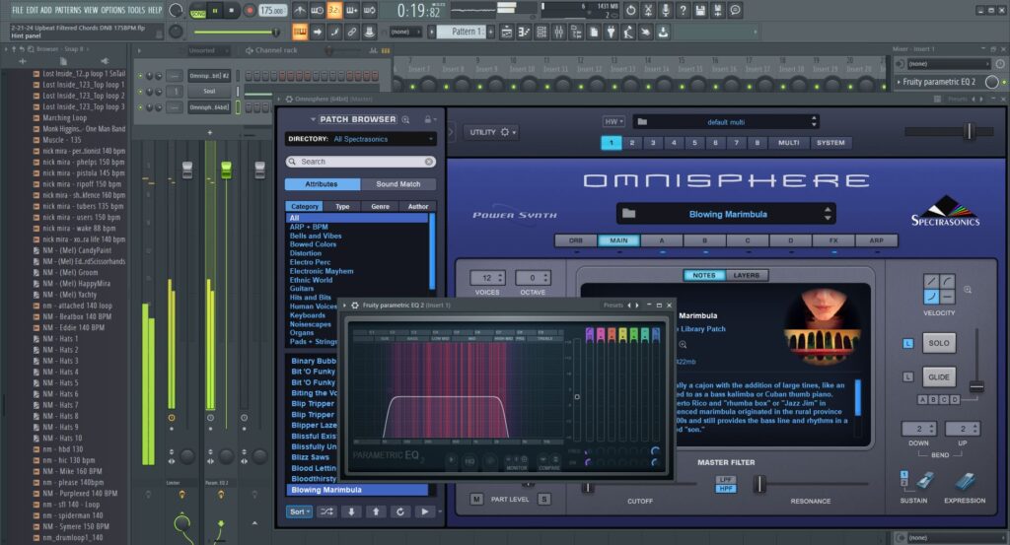The image size is (1010, 545).
Task: Open the help question mark icon
Action: (x=683, y=10)
